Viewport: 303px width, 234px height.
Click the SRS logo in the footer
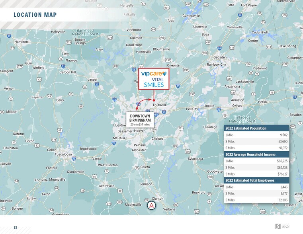(282, 226)
